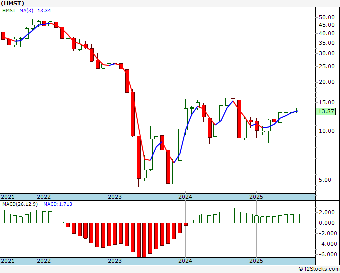This screenshot has width=340, height=273.
Task: Click the 13.87 current price tag
Action: pyautogui.click(x=326, y=111)
